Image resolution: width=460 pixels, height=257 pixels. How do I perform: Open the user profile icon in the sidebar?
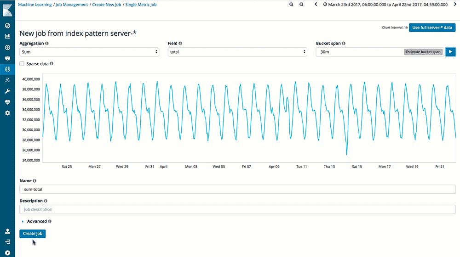7,231
